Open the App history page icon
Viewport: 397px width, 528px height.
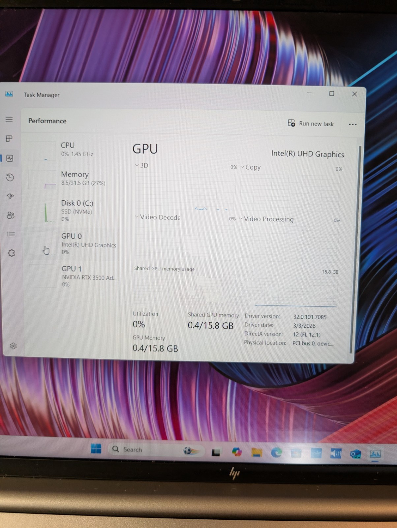point(10,177)
